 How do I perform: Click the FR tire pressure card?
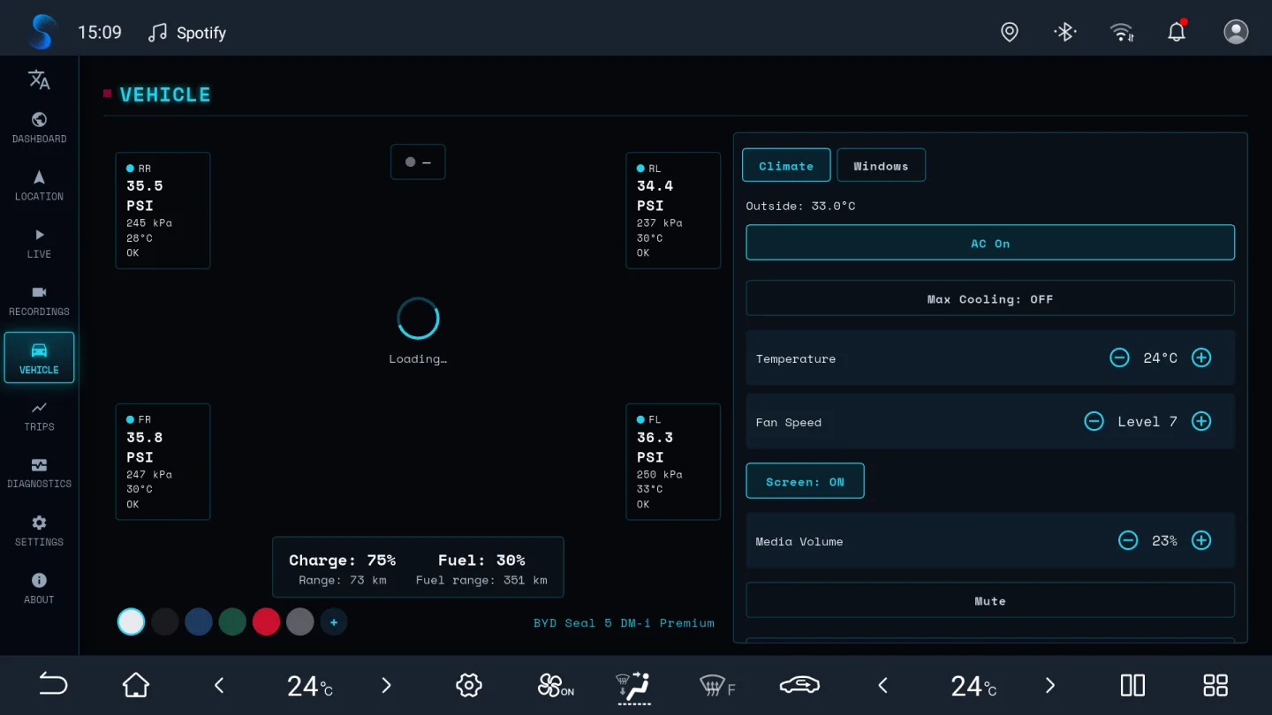tap(163, 462)
